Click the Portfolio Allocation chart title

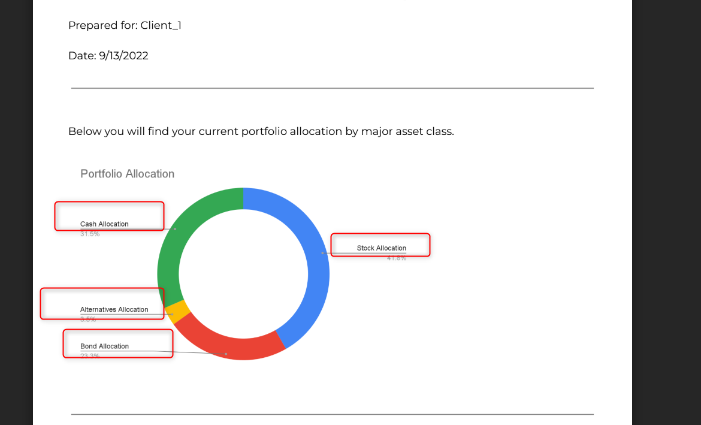[x=128, y=174]
